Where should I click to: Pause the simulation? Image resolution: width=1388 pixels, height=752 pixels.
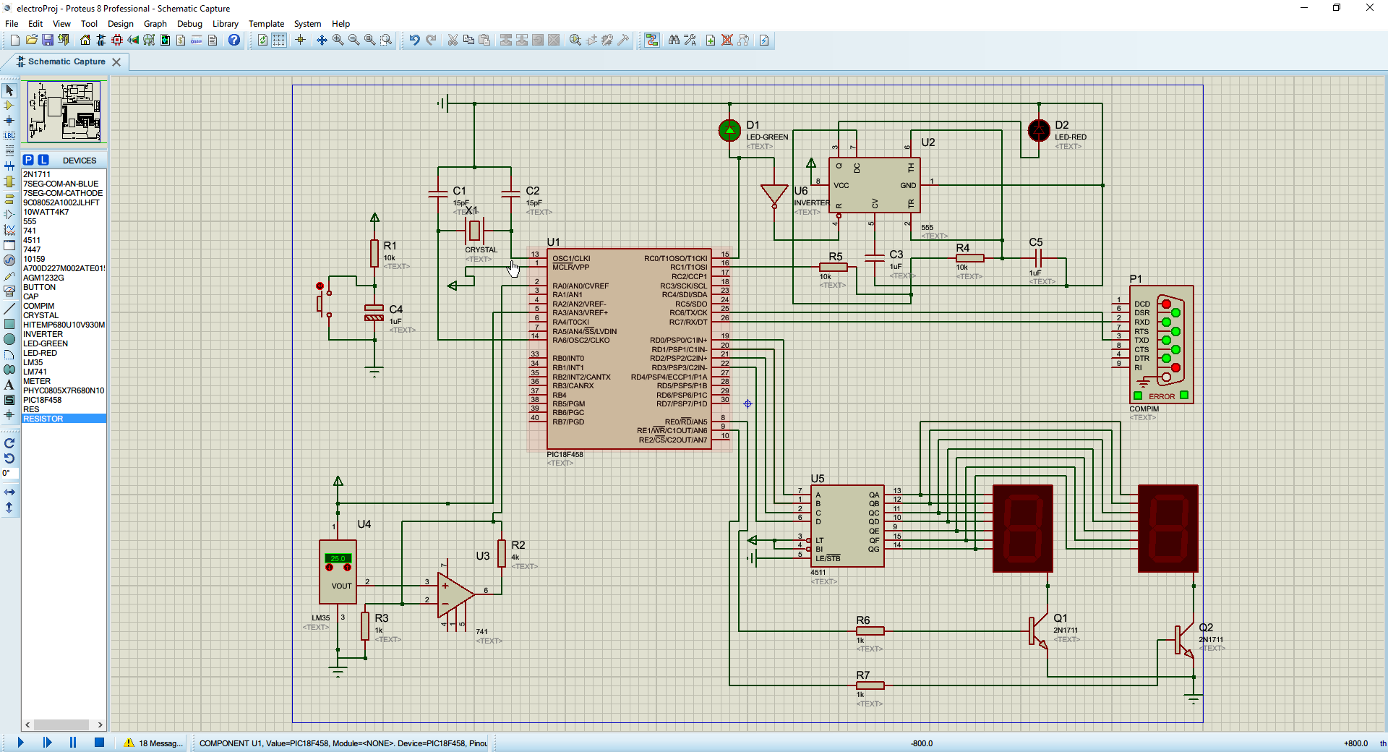(73, 743)
